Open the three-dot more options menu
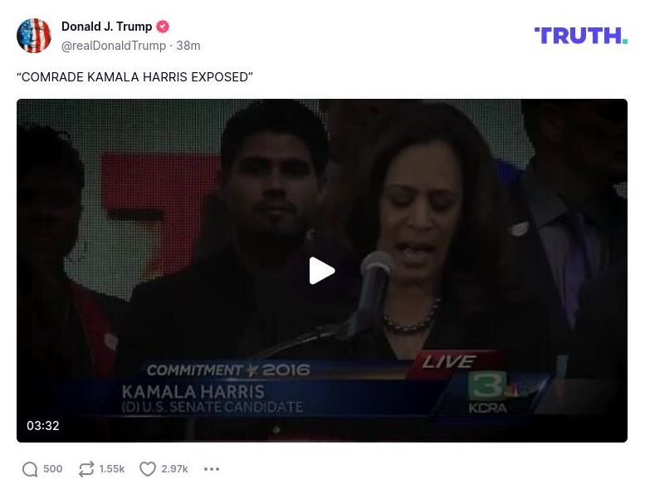The height and width of the screenshot is (494, 645). (x=212, y=469)
